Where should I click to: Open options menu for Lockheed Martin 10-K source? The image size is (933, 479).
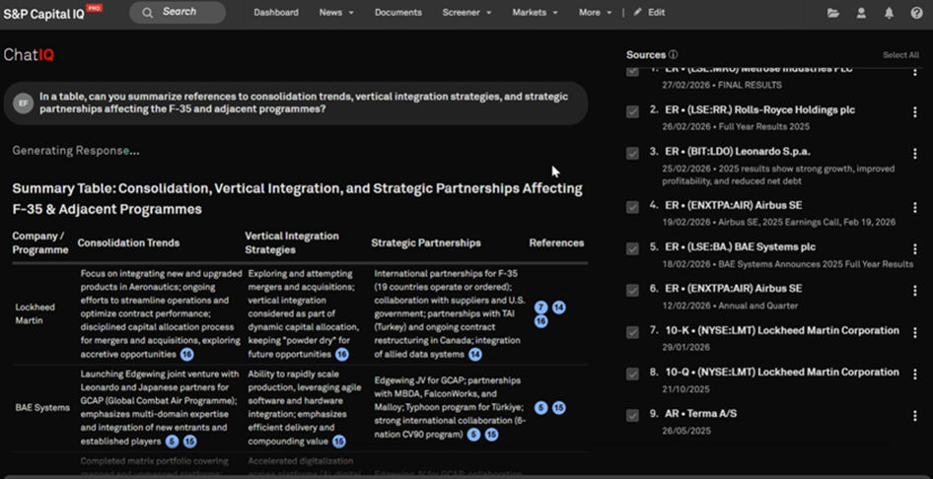pyautogui.click(x=915, y=332)
